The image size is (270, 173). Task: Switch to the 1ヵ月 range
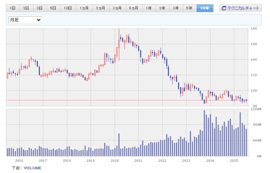pos(84,8)
